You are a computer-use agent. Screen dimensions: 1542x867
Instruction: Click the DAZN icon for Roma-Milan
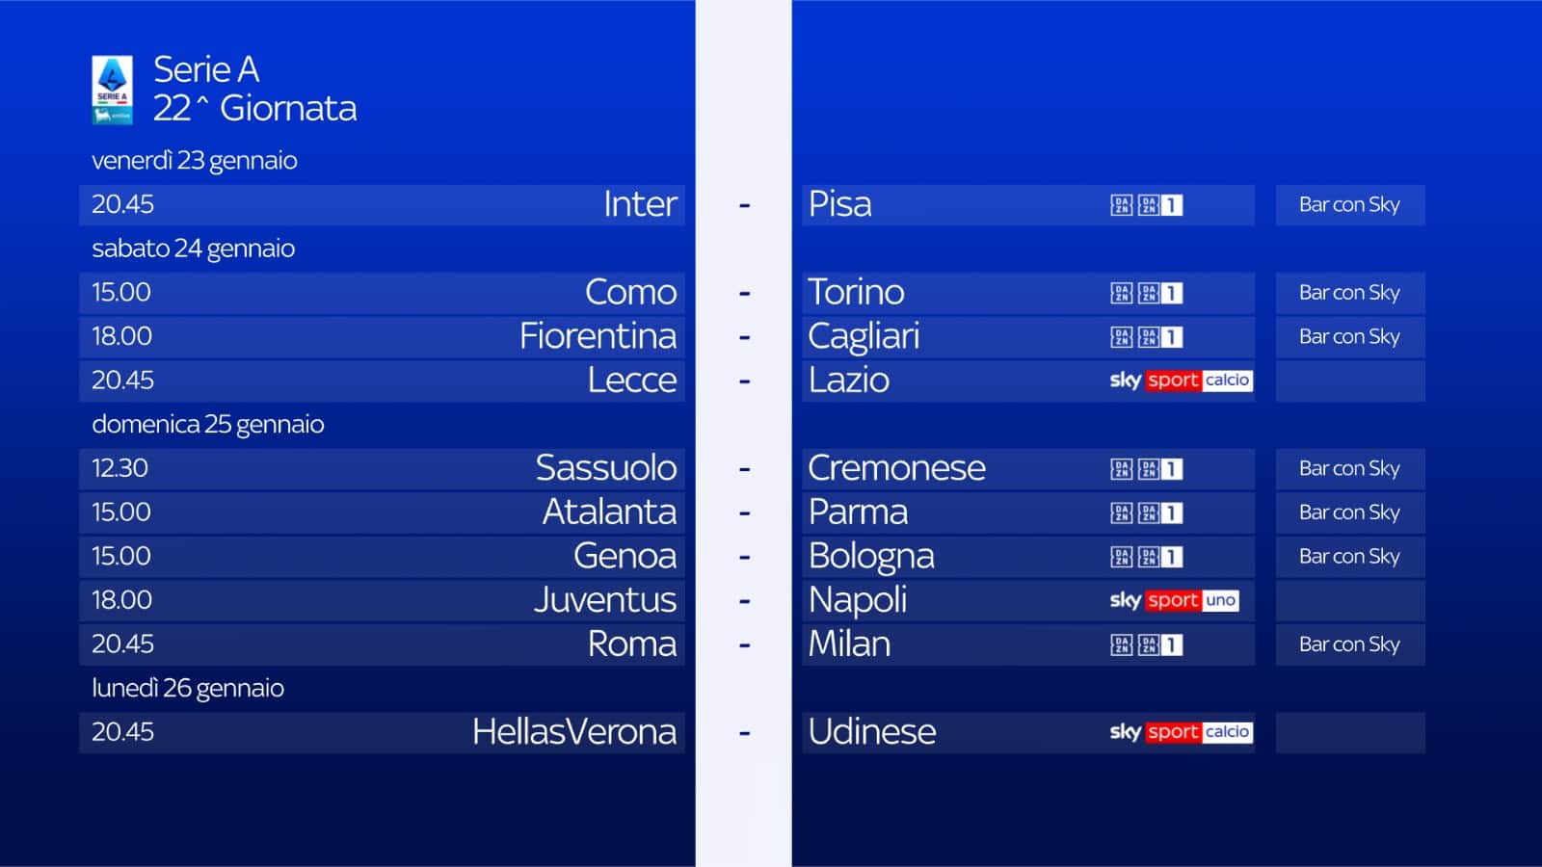(x=1122, y=644)
